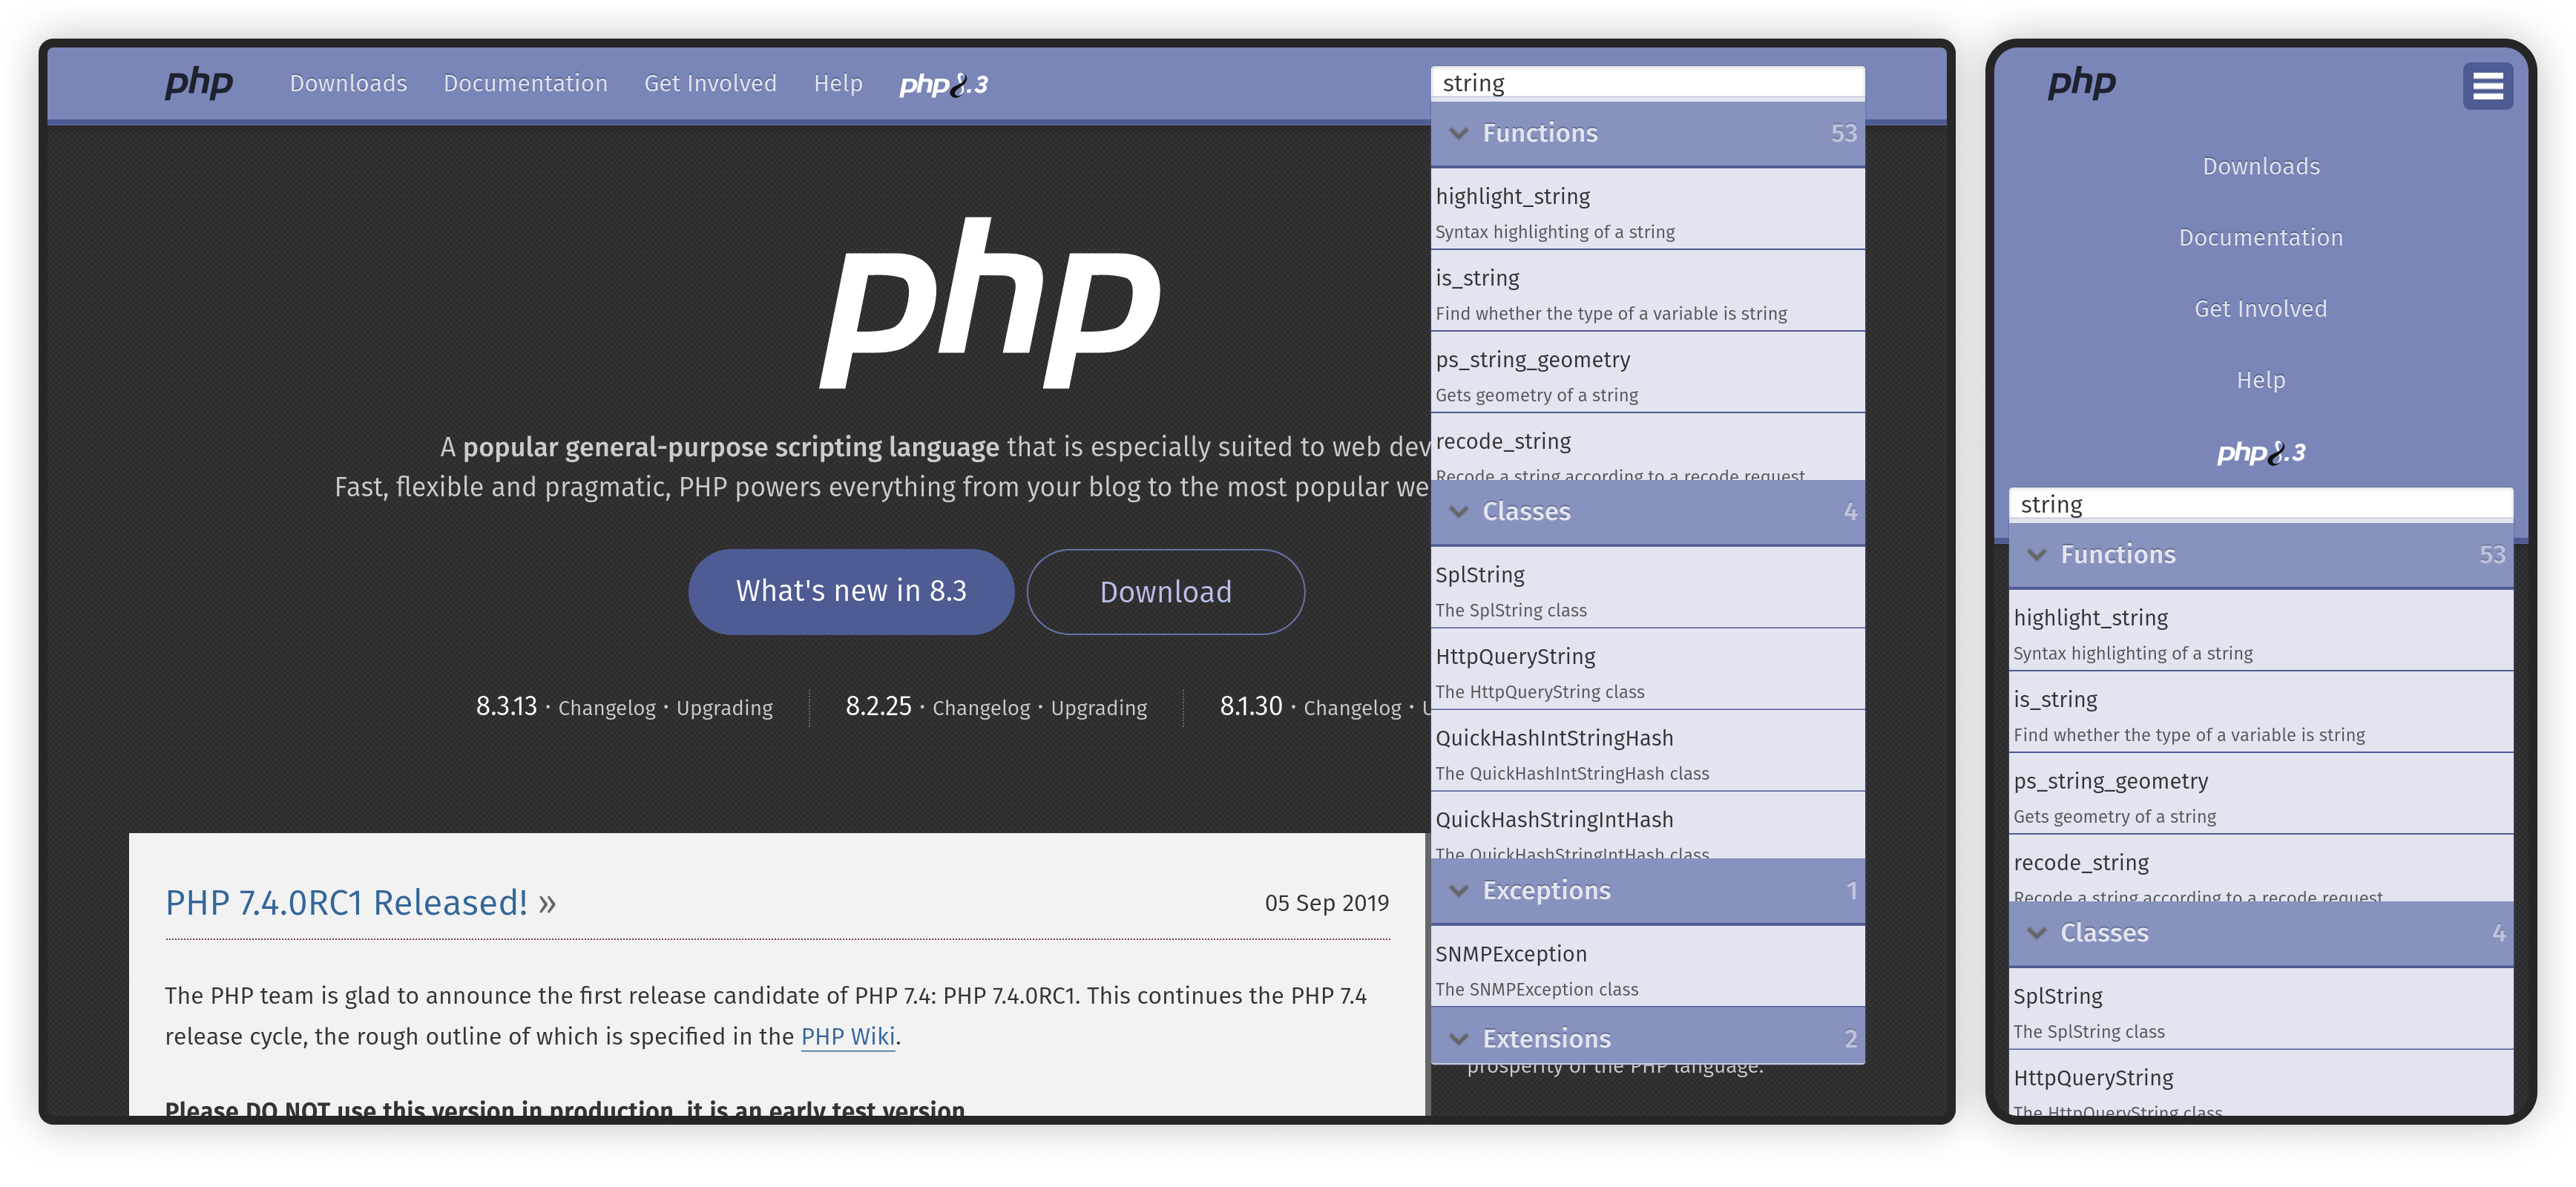Click the php8.3 logo in the desktop navbar
Image resolution: width=2576 pixels, height=1187 pixels.
943,84
